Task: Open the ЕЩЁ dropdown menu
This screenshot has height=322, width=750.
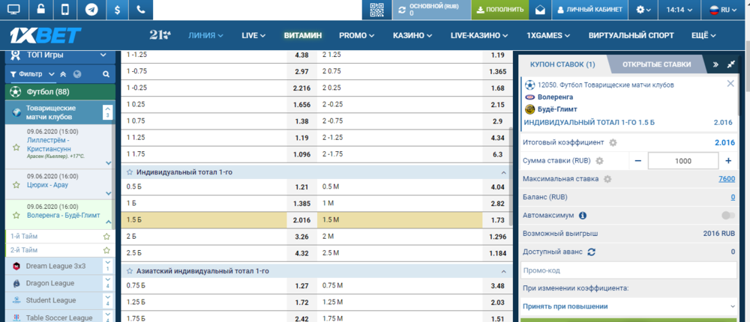Action: click(x=703, y=35)
